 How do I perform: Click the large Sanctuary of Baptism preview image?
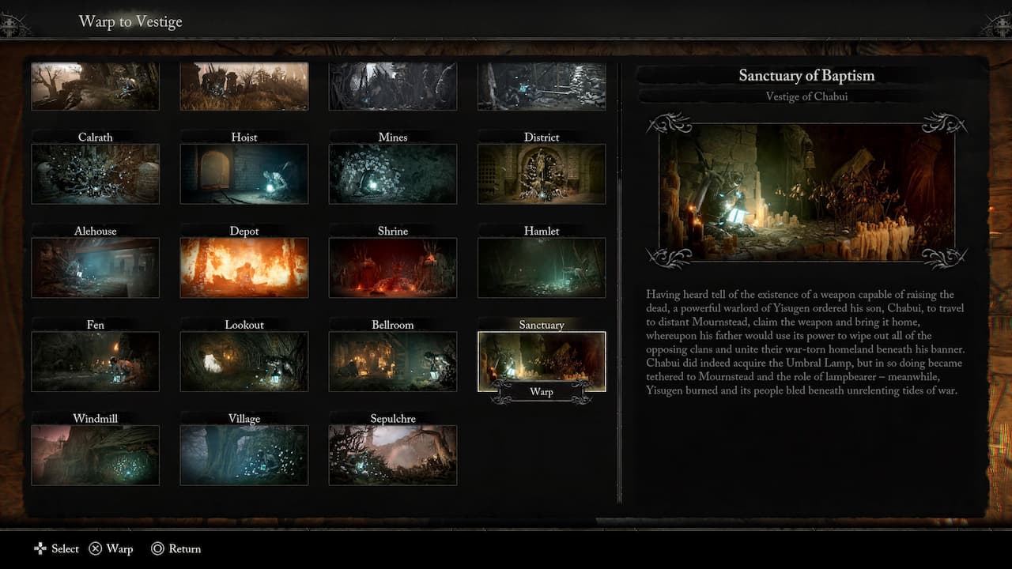(x=806, y=191)
